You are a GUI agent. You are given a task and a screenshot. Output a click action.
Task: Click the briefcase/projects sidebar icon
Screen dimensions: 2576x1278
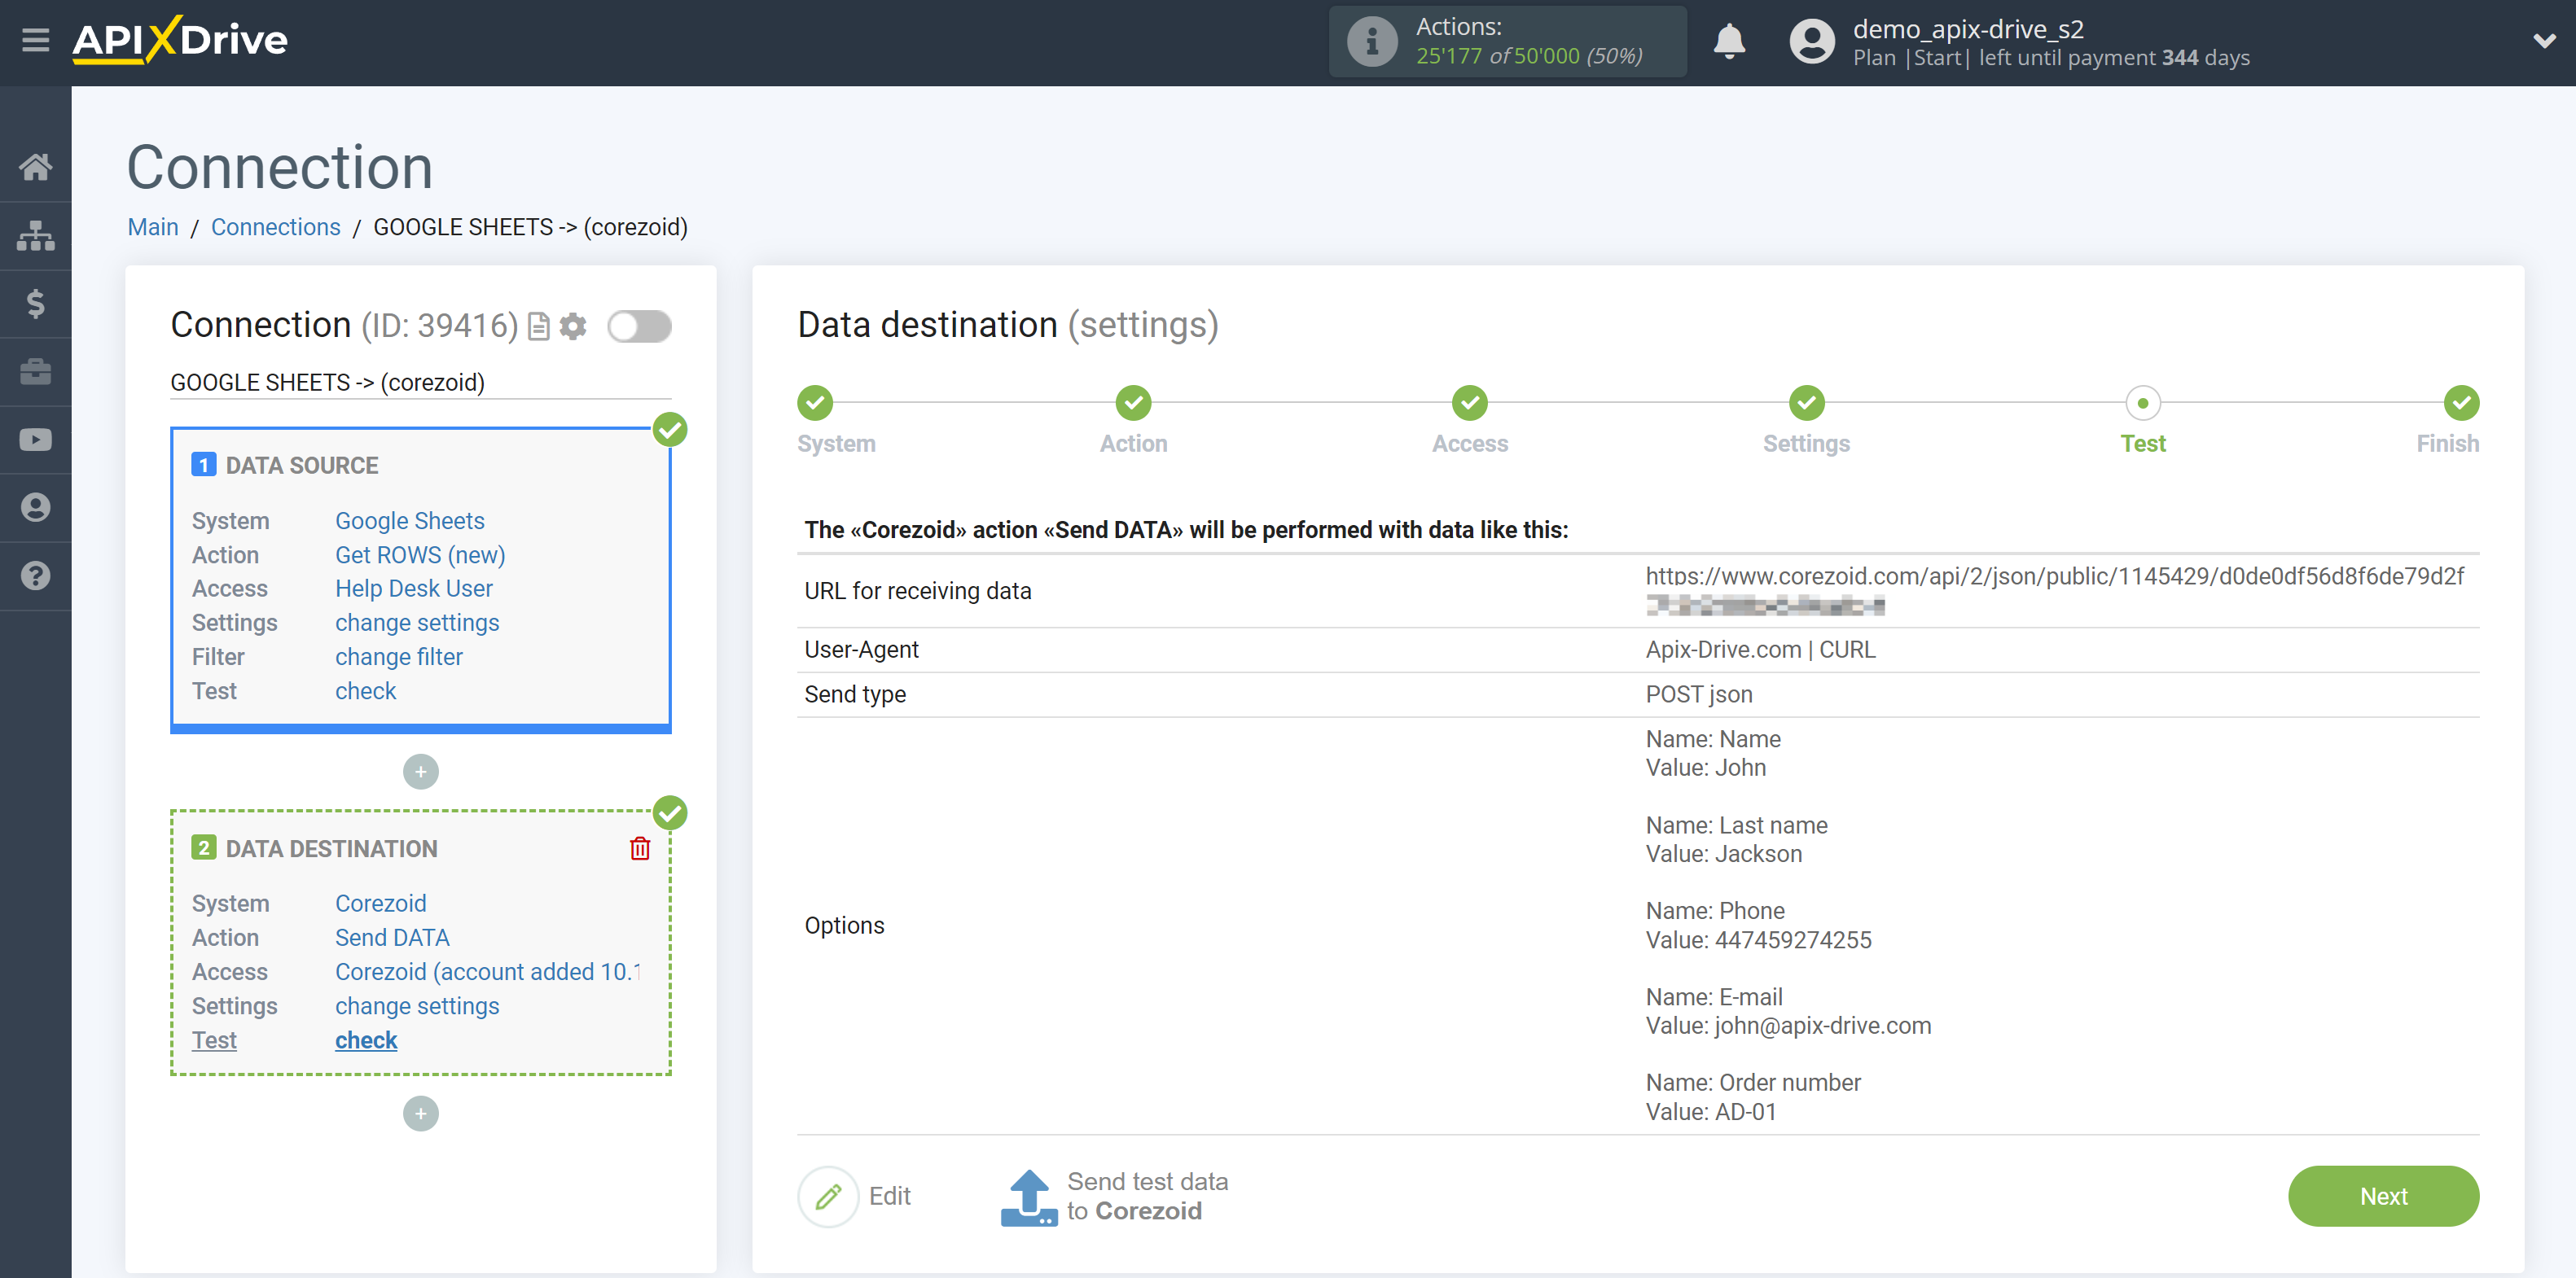coord(36,371)
